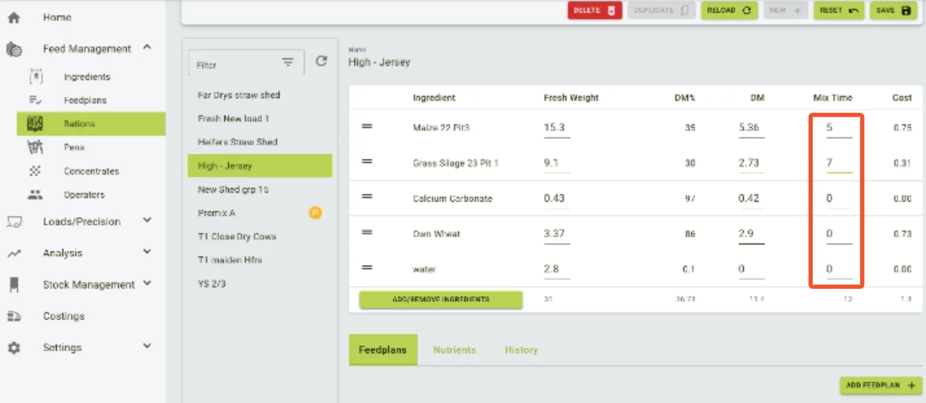The width and height of the screenshot is (926, 403).
Task: Open Feedplans via its sidebar icon
Action: coord(36,100)
